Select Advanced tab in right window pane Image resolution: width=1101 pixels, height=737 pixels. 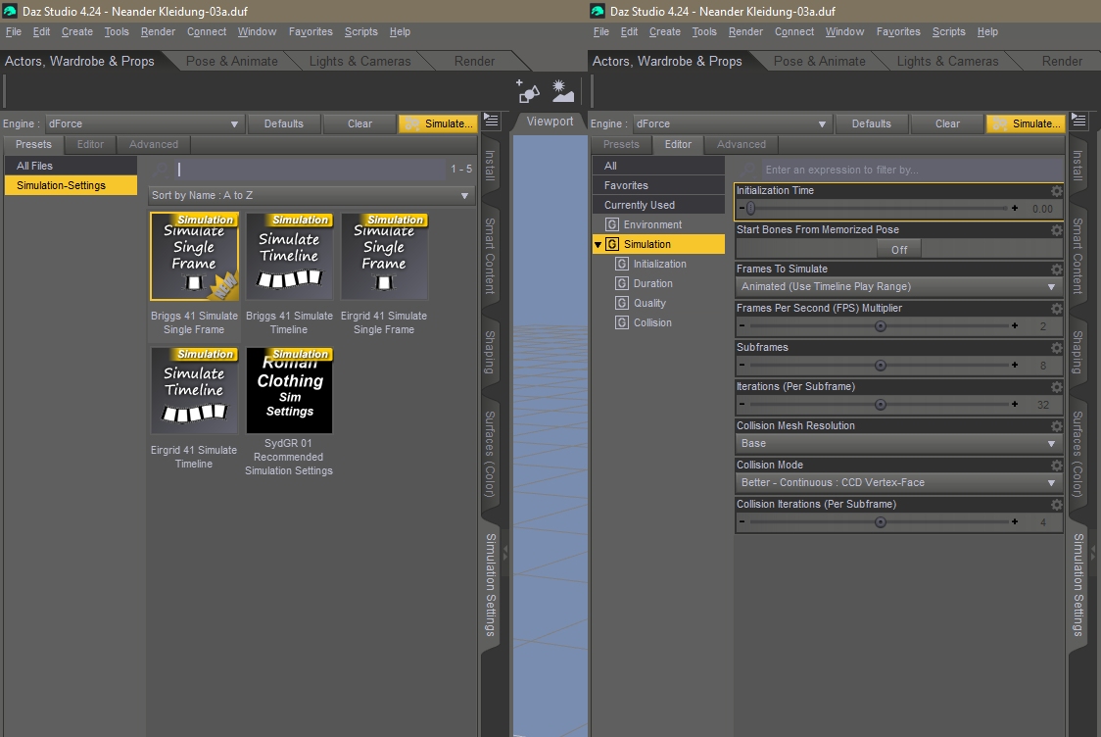point(741,144)
